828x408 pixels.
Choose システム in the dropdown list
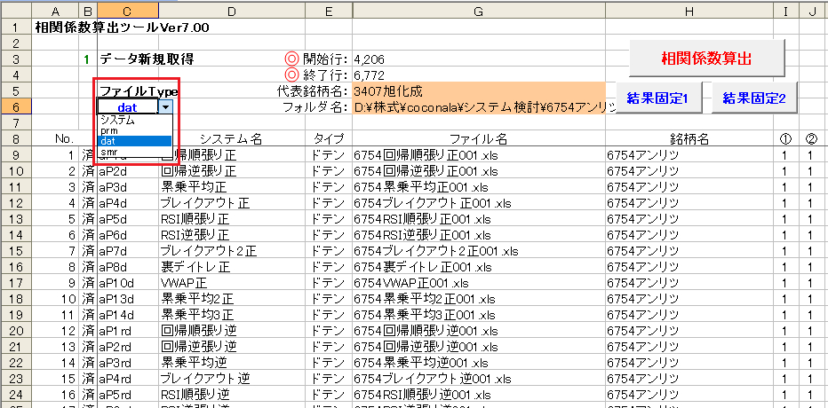coord(135,121)
